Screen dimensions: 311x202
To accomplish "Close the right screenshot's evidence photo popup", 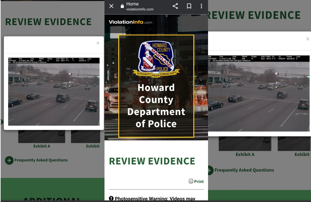I will point(308,39).
